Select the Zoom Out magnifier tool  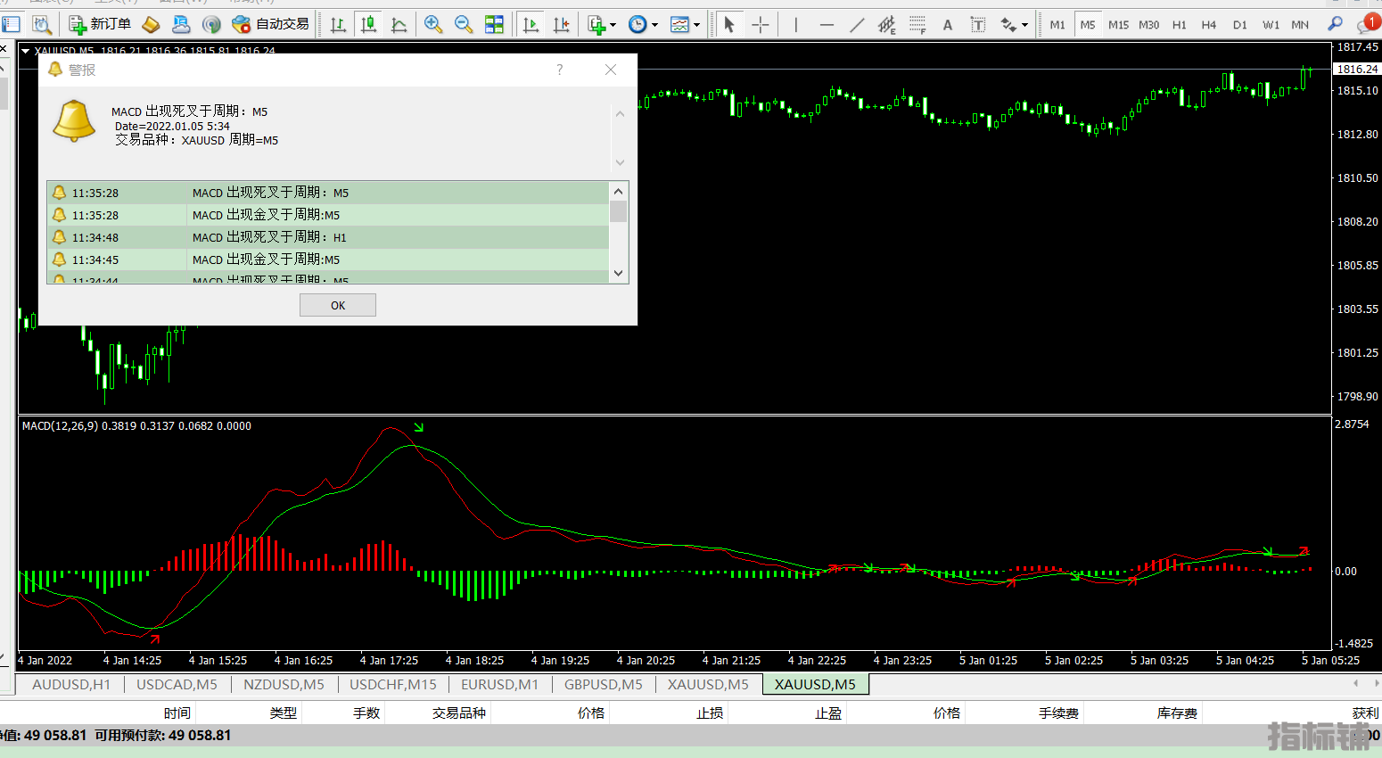coord(464,24)
